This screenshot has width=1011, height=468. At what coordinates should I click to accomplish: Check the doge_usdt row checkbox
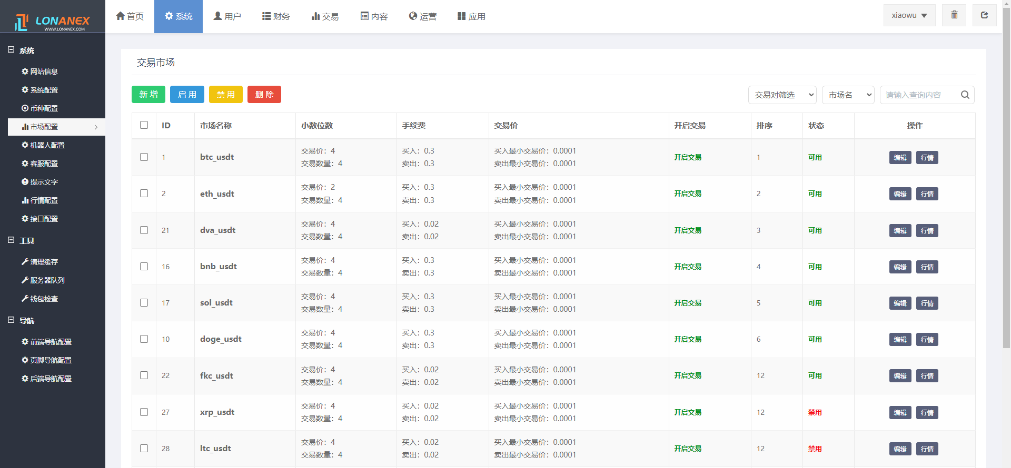click(x=144, y=339)
